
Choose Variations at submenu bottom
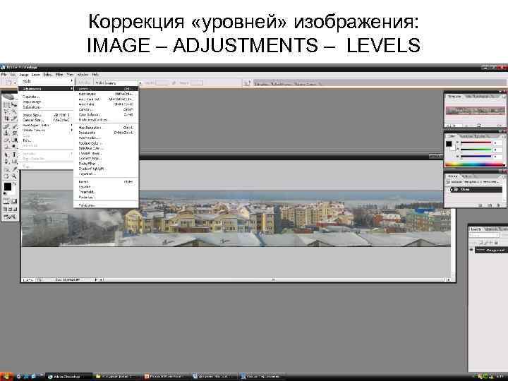coord(107,205)
